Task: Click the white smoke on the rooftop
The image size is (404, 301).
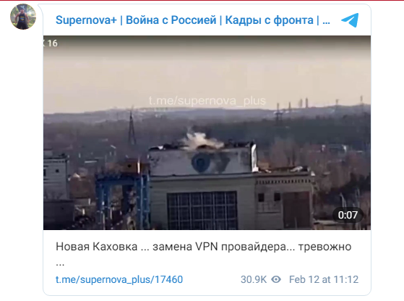Action: [x=201, y=141]
